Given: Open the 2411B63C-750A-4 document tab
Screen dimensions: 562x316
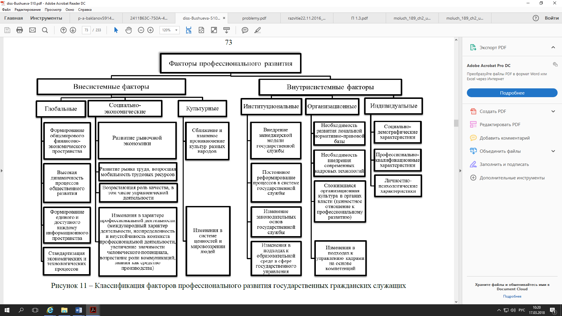Looking at the screenshot, I should 149,18.
